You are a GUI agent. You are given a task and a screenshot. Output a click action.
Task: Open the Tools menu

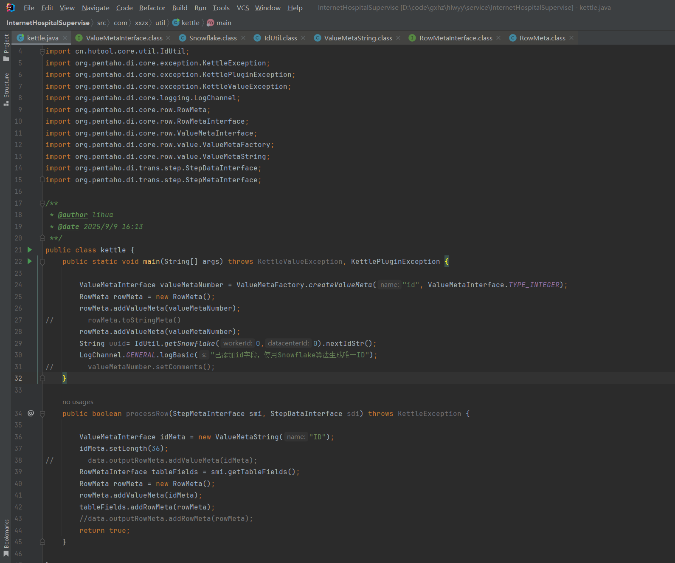tap(221, 8)
